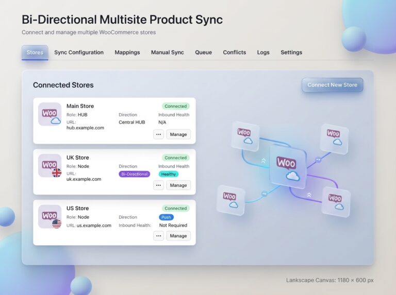This screenshot has height=295, width=396.
Task: Click the Not Required inbound health value
Action: pyautogui.click(x=173, y=225)
